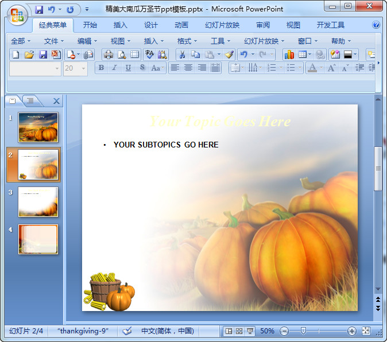The width and height of the screenshot is (387, 342).
Task: Click the grayscale color mode swatch icon
Action: 347,55
